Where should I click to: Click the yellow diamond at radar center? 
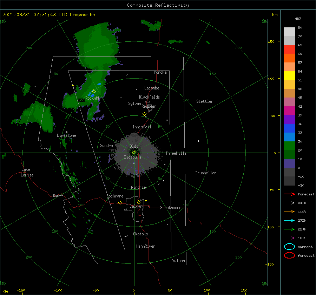click(x=134, y=153)
